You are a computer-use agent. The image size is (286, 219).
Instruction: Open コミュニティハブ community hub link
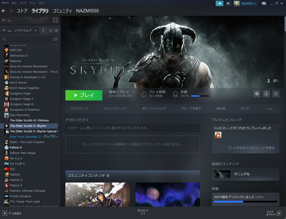pos(114,108)
